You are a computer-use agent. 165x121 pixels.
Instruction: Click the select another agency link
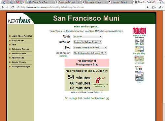[x=86, y=26]
